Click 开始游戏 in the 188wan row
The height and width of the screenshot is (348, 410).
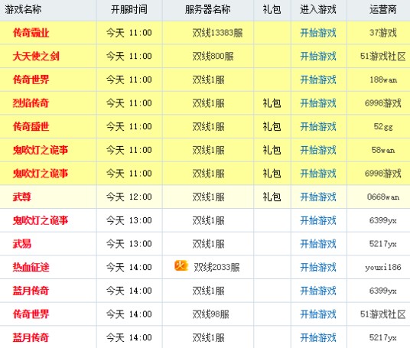(x=318, y=80)
